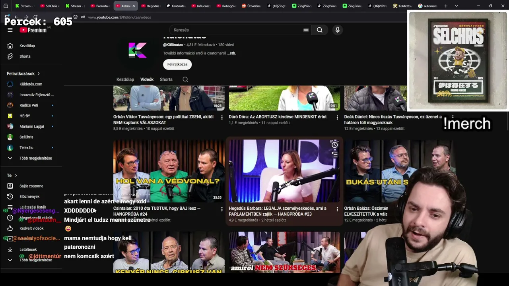Image resolution: width=509 pixels, height=286 pixels.
Task: Open Orbán Viktor Tusványoson video title
Action: click(x=163, y=120)
